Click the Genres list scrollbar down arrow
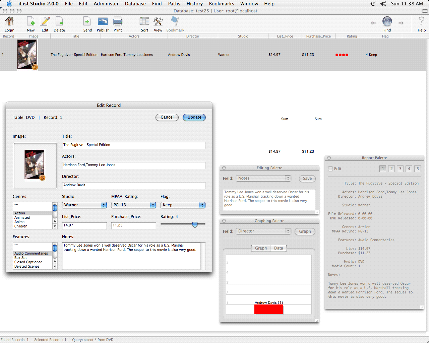Image resolution: width=429 pixels, height=343 pixels. point(55,227)
